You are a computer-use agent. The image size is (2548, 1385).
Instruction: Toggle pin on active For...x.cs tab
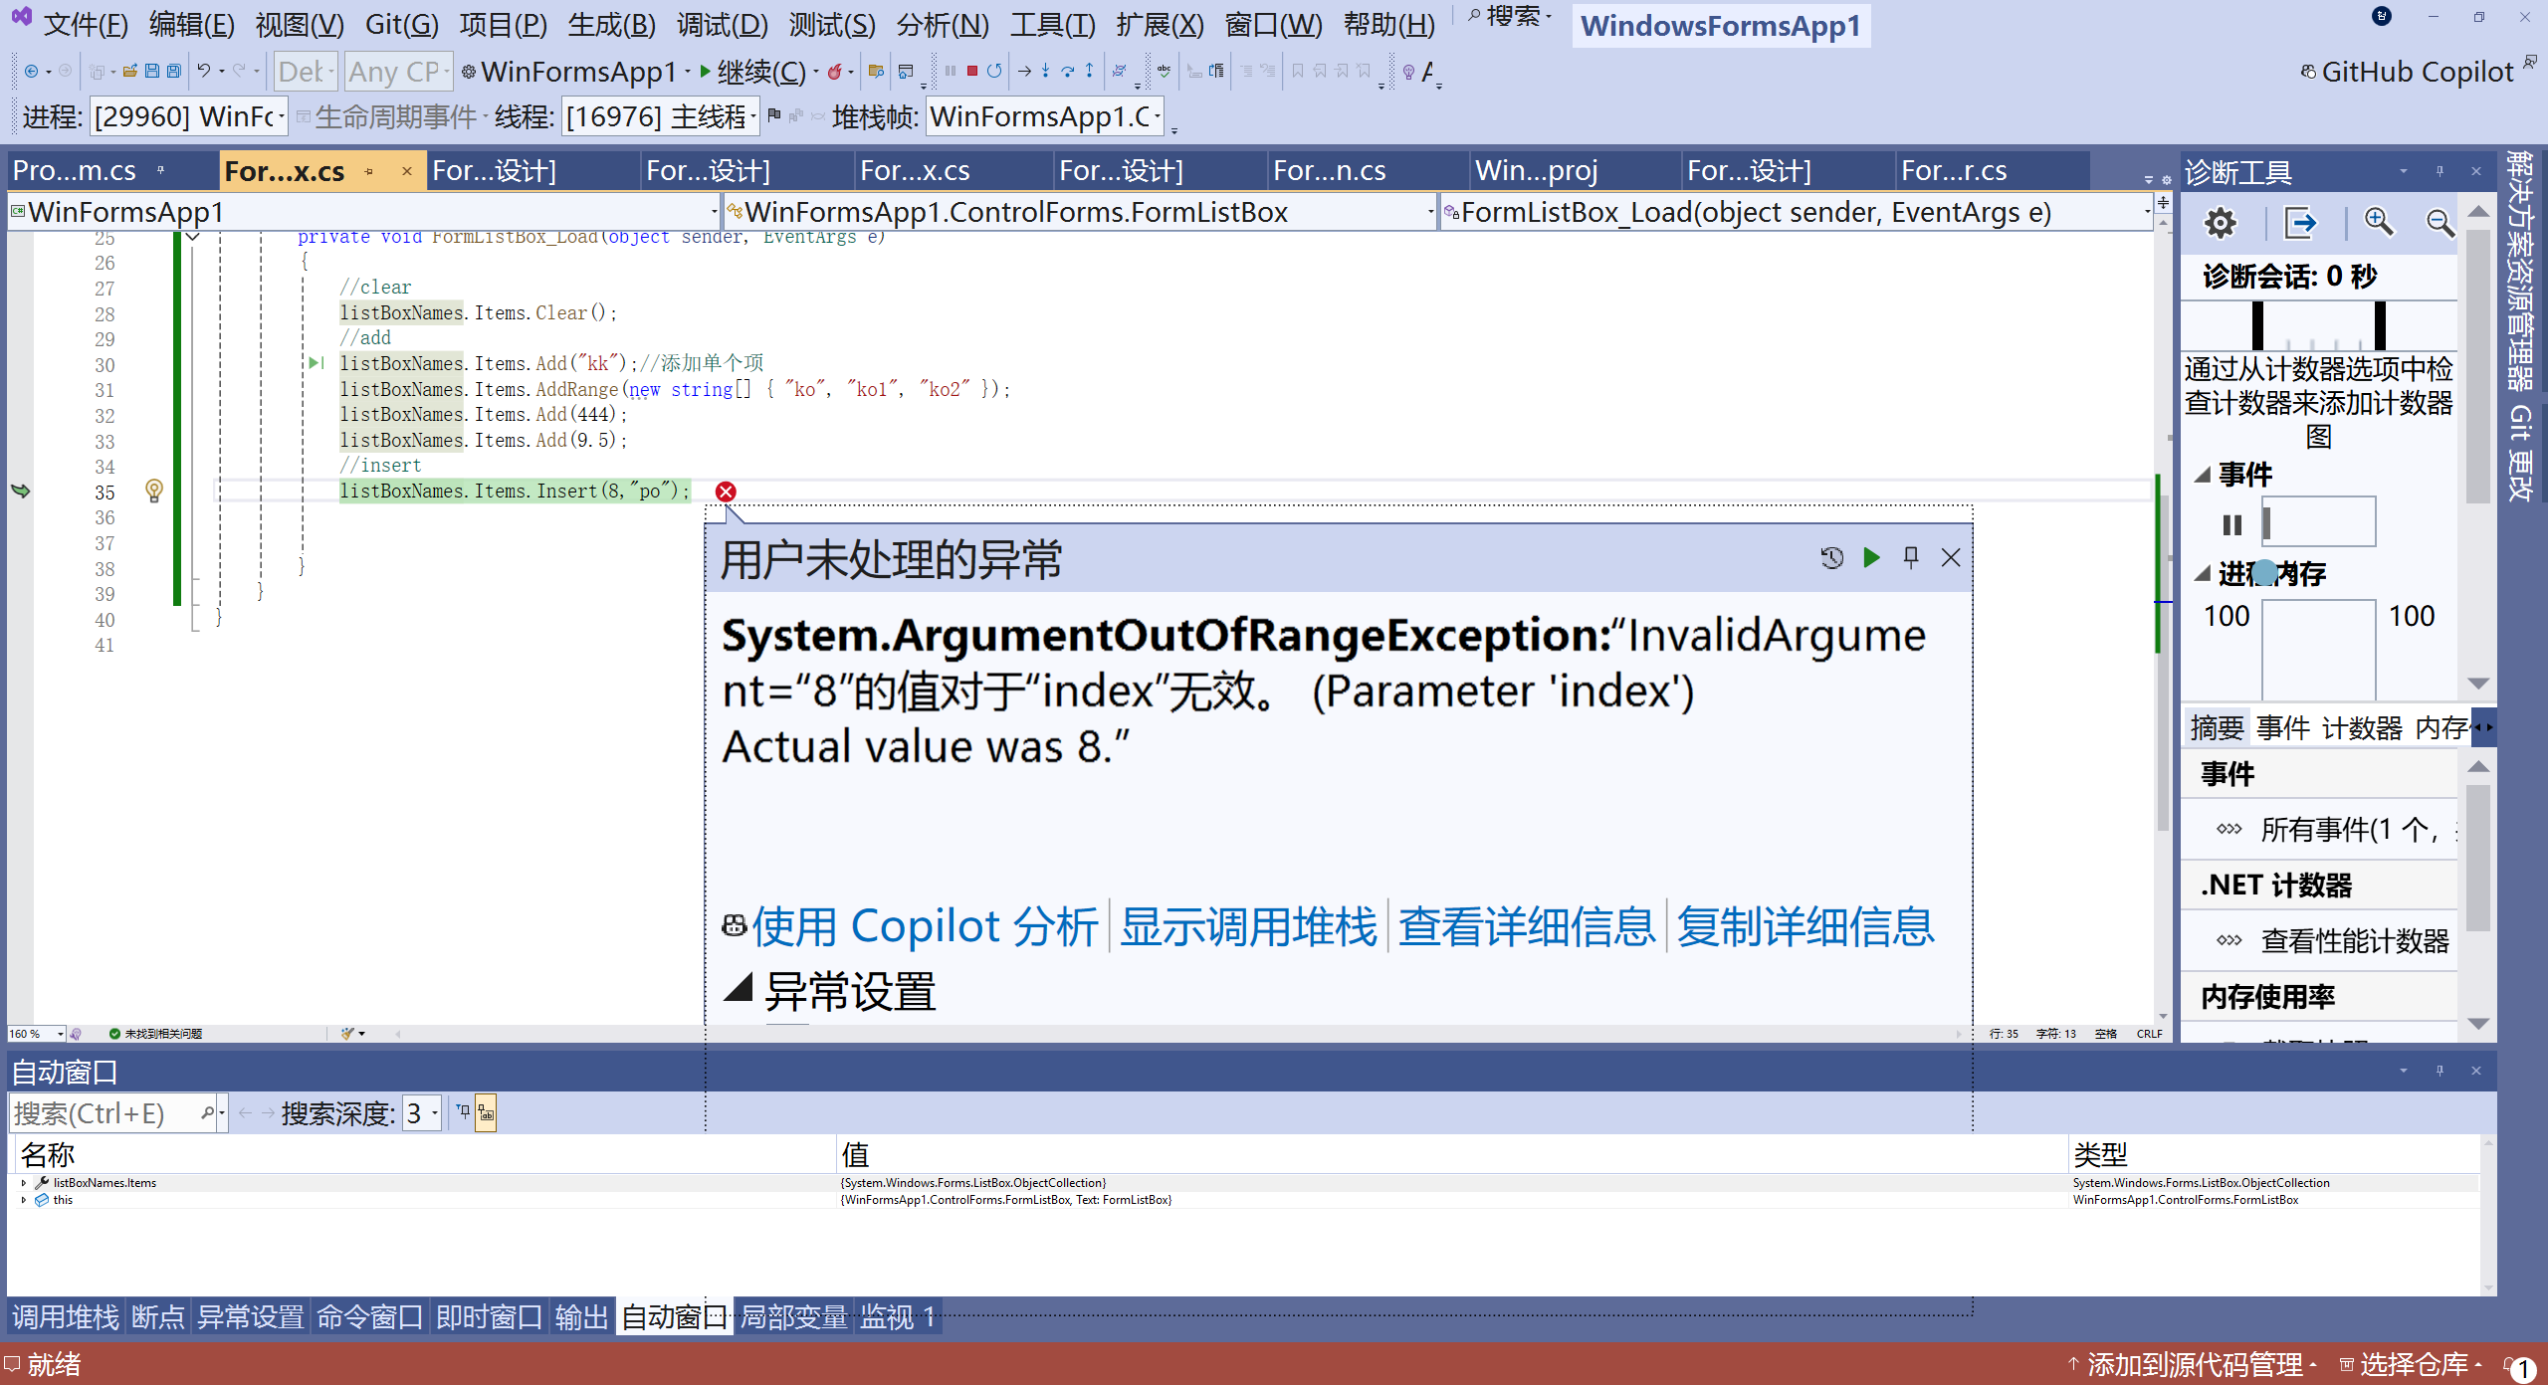pos(369,171)
